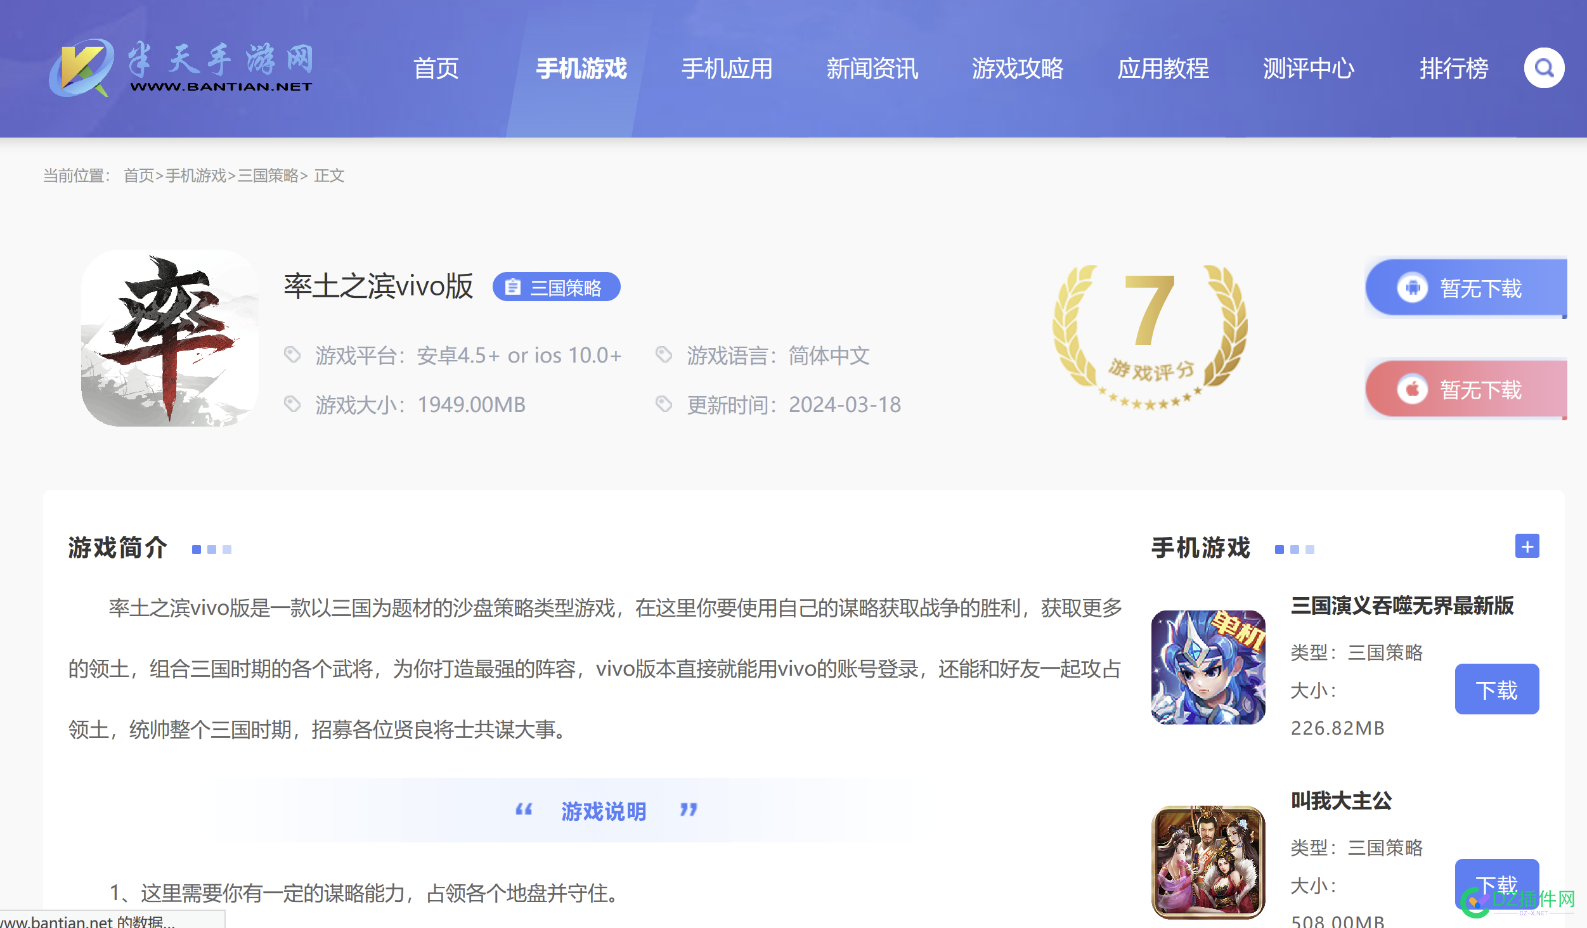Click 手机游戏 sidebar heading
This screenshot has height=928, width=1587.
[1201, 547]
